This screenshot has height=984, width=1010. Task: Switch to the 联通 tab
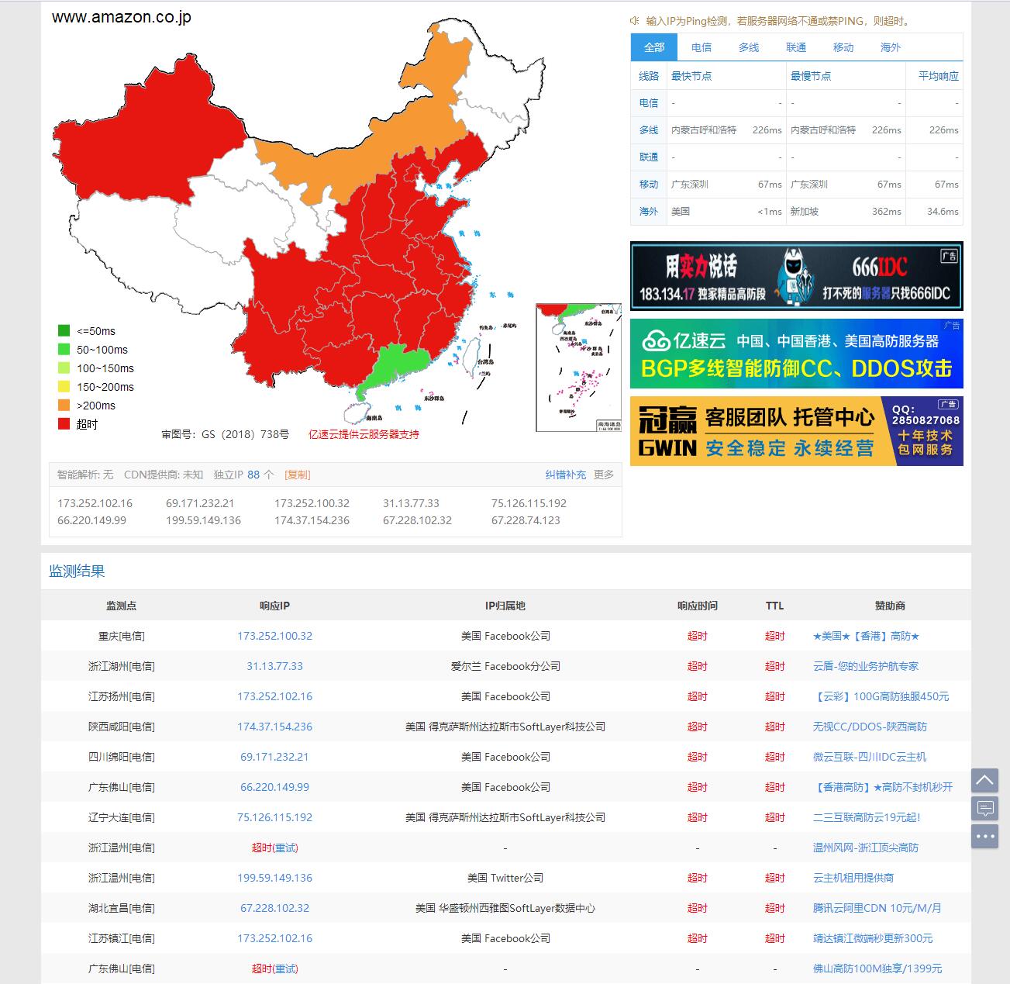tap(796, 47)
